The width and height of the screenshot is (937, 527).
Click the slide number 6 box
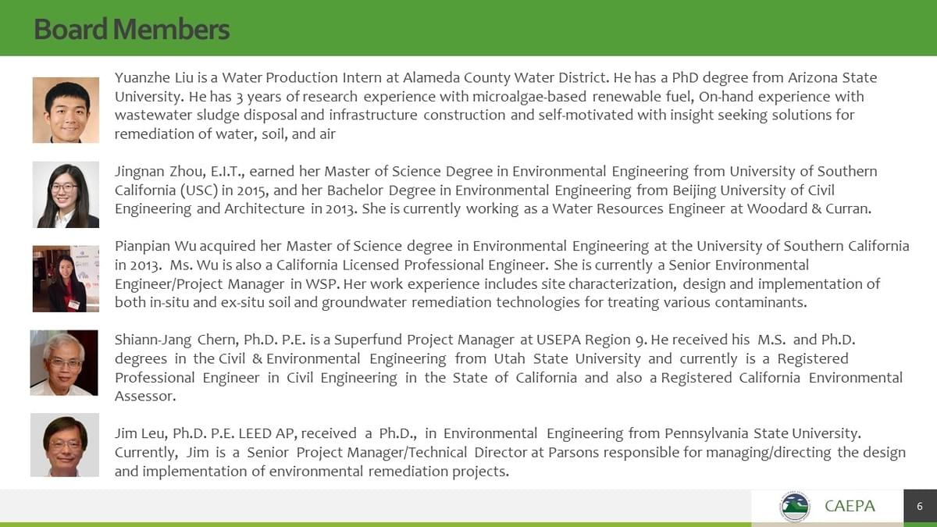click(x=920, y=506)
